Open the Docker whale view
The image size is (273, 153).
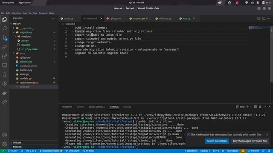(x=5, y=93)
